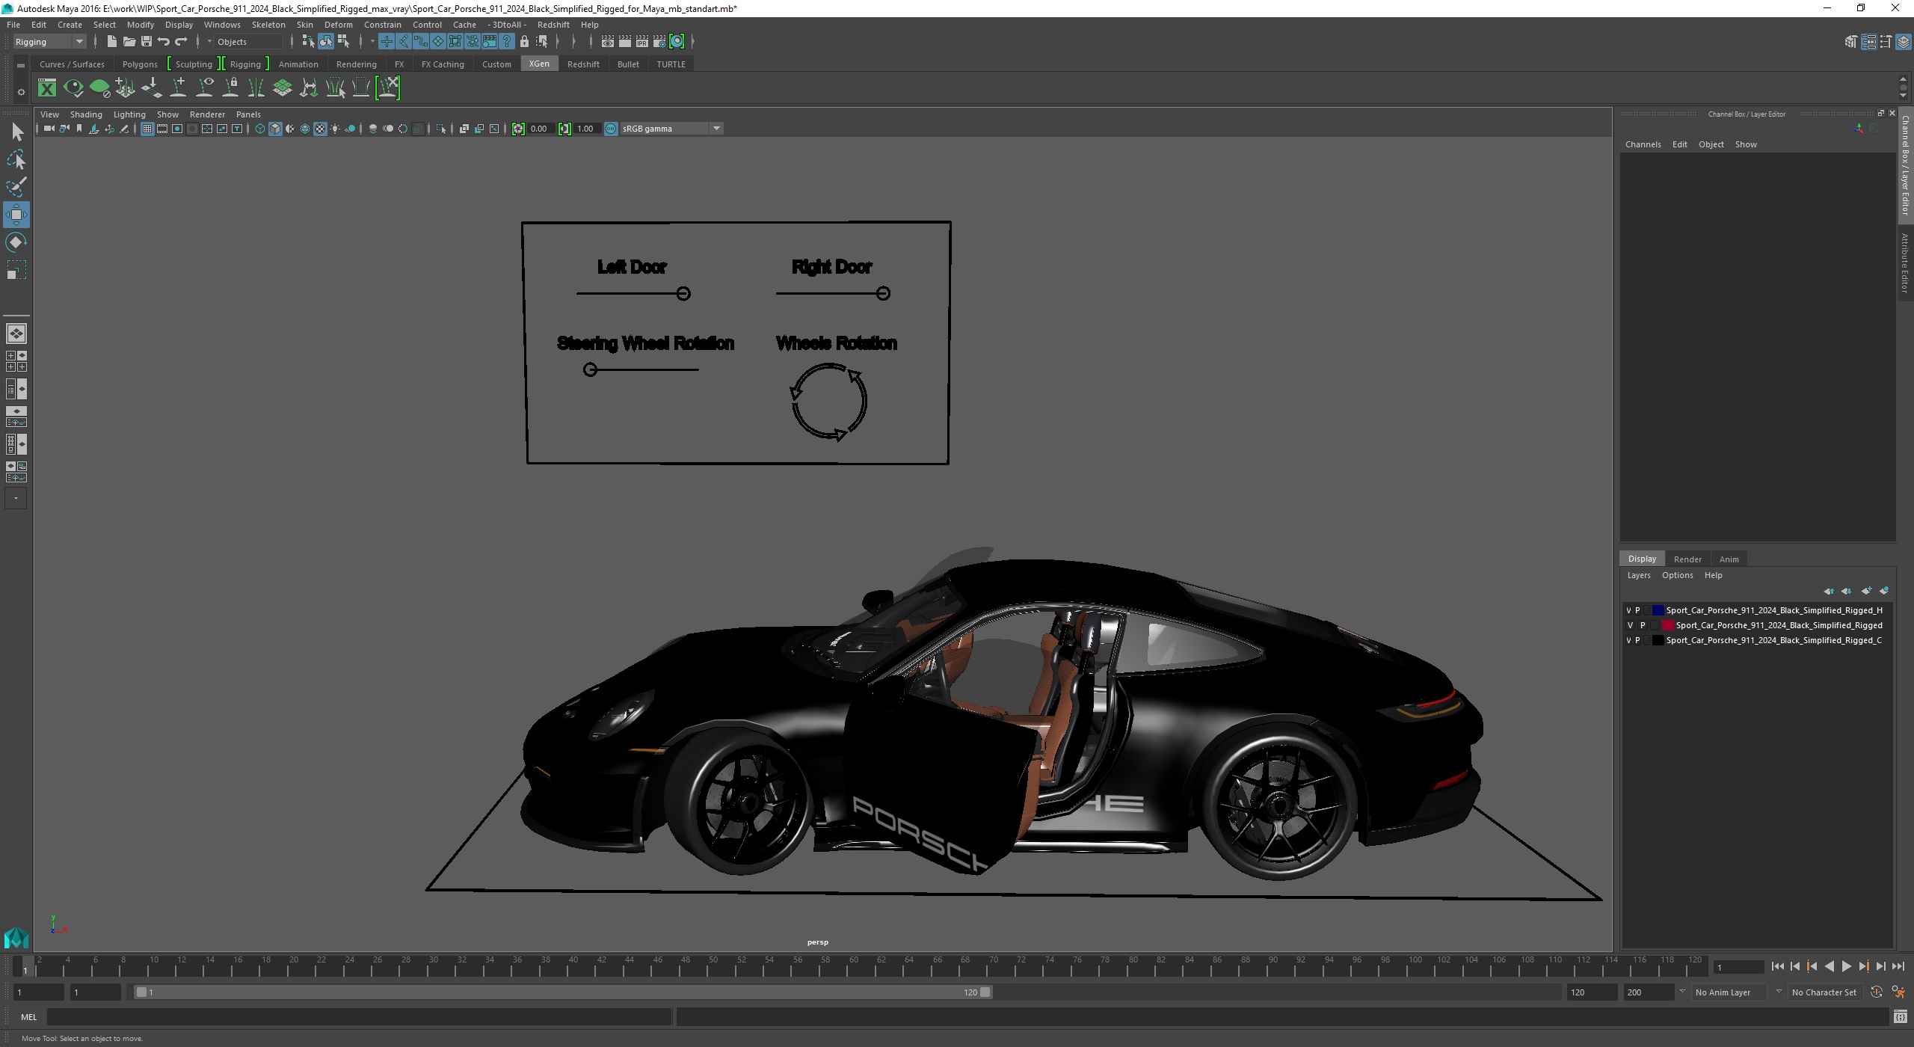Open the Deform menu
This screenshot has height=1047, width=1914.
tap(338, 25)
